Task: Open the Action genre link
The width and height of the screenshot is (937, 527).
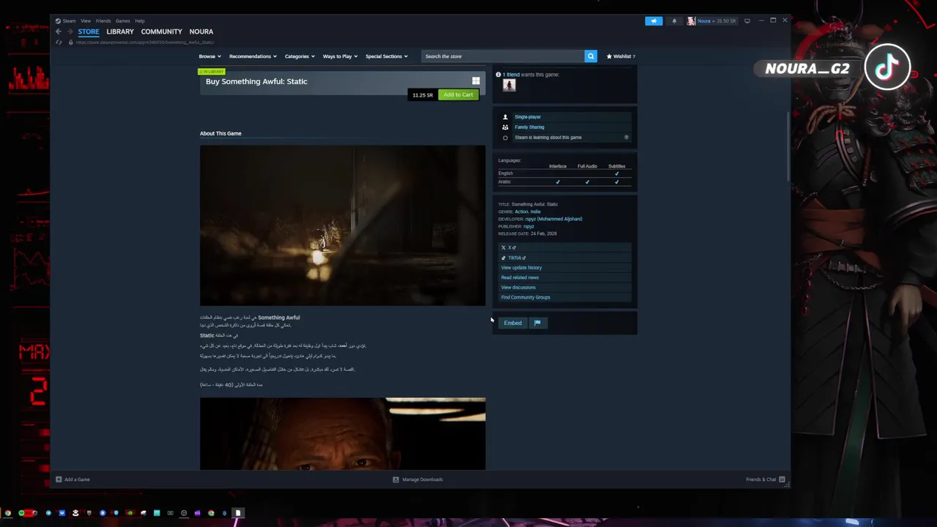Action: point(521,212)
